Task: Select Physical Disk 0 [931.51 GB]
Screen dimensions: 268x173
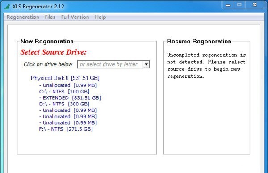Action: [65, 78]
